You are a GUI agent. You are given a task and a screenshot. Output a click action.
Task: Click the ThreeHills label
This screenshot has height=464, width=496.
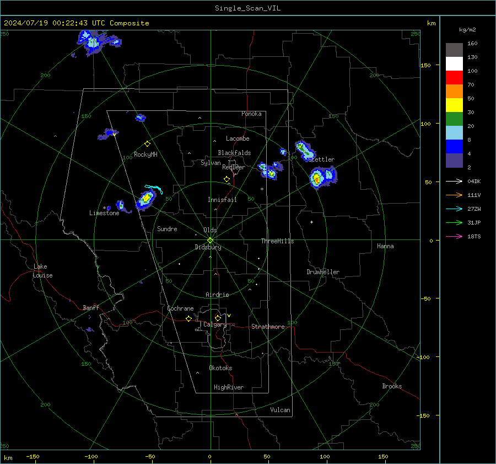[x=277, y=241]
